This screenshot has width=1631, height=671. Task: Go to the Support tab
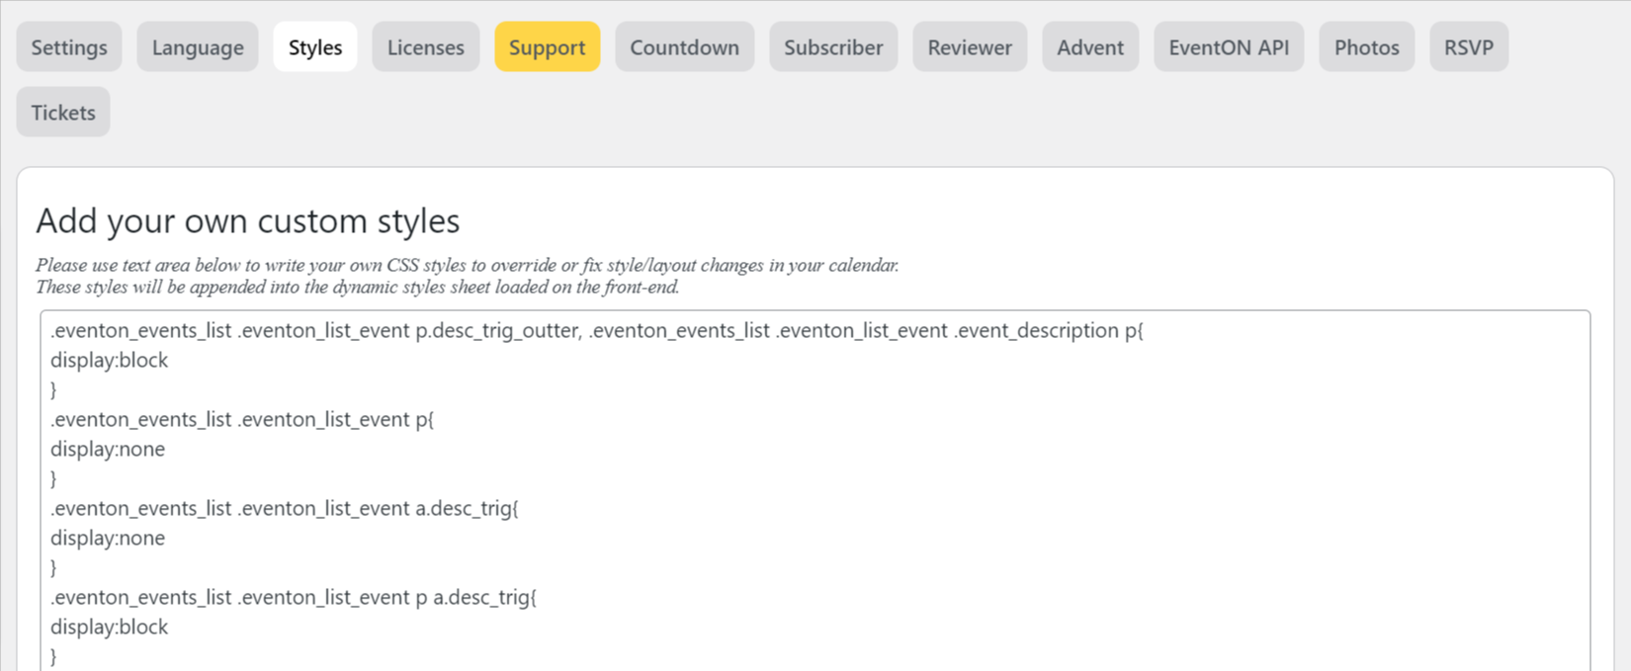pos(548,46)
